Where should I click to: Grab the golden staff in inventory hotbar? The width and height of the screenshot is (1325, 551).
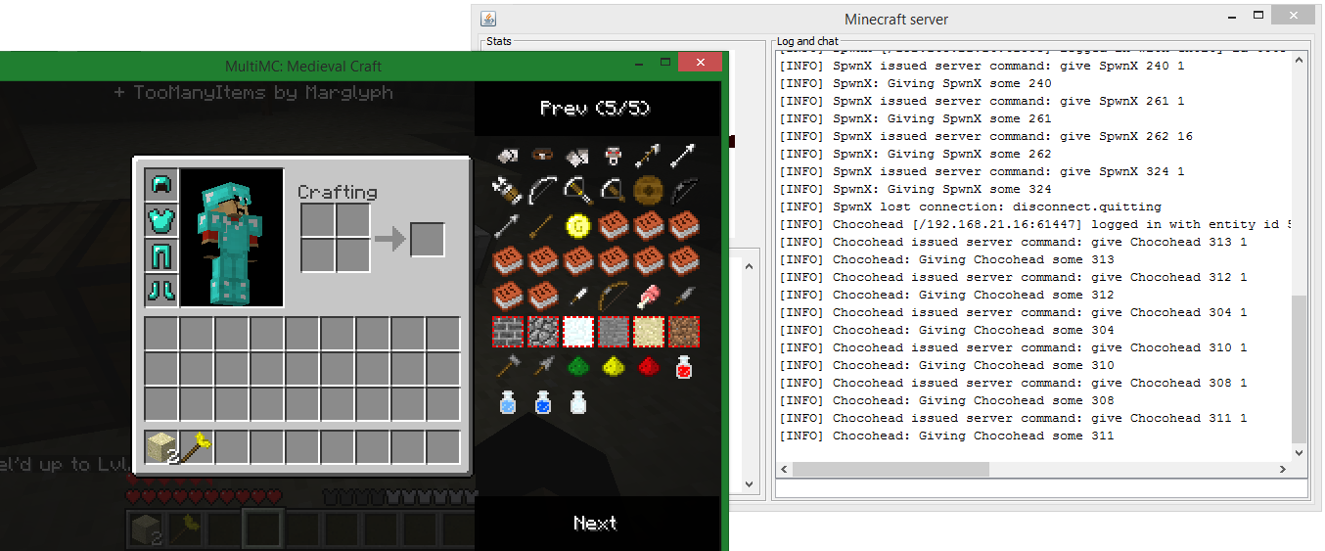[197, 447]
